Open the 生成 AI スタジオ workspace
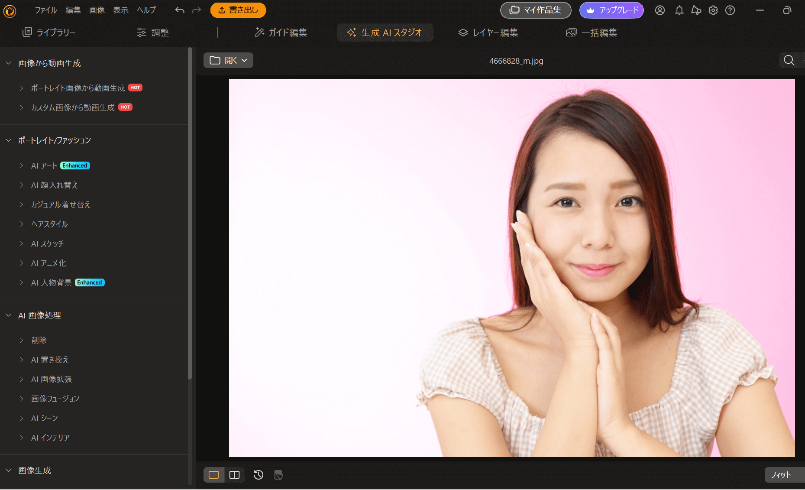The image size is (805, 490). [x=385, y=32]
